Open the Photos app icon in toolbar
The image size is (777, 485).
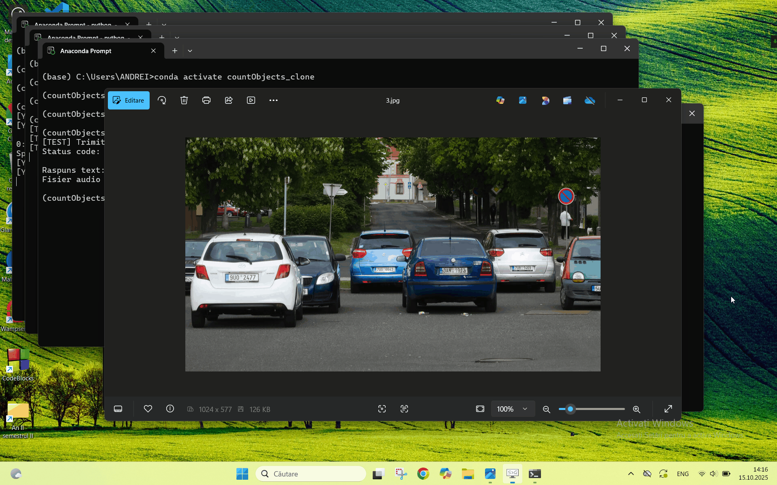tap(523, 100)
